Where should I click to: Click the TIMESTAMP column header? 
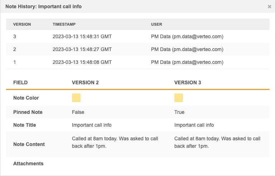click(x=64, y=24)
